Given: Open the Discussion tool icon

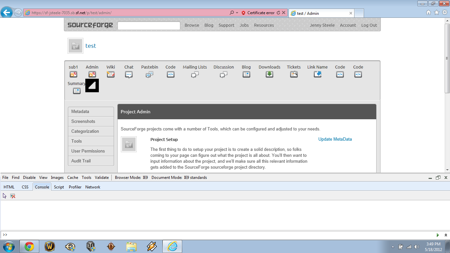Looking at the screenshot, I should click(x=224, y=75).
